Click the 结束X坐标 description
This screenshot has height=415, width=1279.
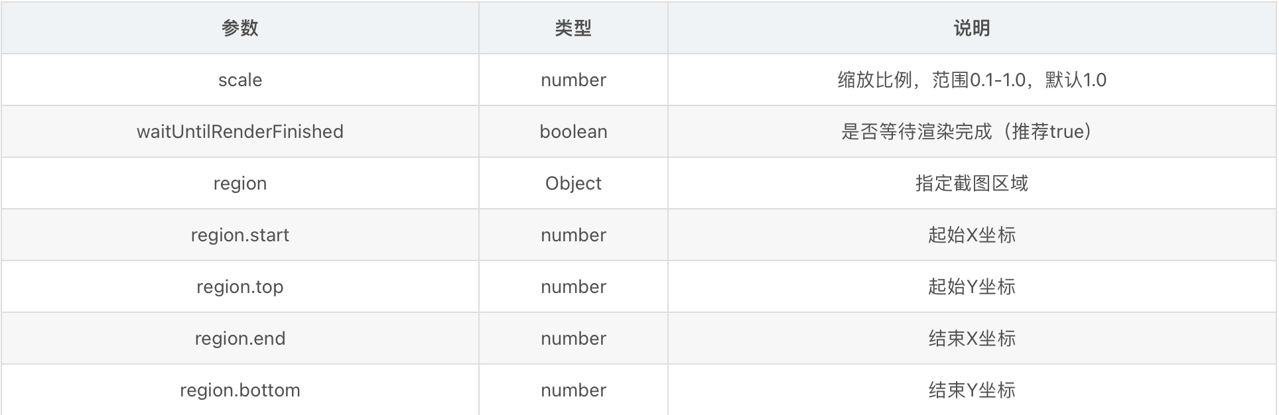(x=972, y=338)
